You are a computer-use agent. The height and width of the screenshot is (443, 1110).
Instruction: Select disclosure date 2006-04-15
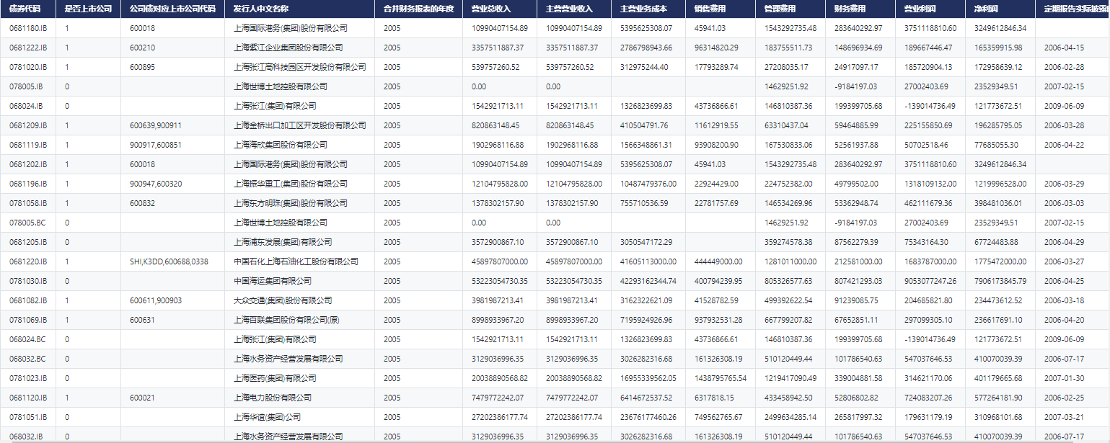[1064, 48]
